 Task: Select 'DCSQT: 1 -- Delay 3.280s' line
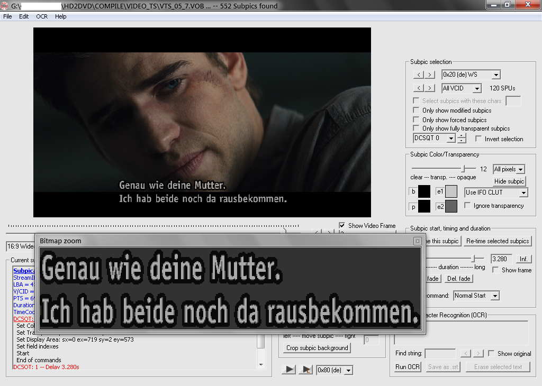click(x=46, y=367)
